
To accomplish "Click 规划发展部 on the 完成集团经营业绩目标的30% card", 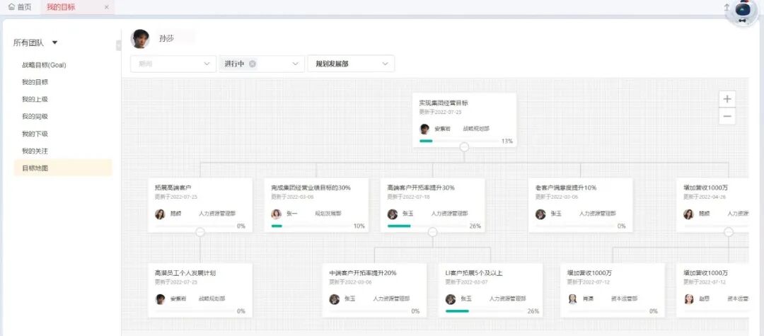I will [x=328, y=214].
